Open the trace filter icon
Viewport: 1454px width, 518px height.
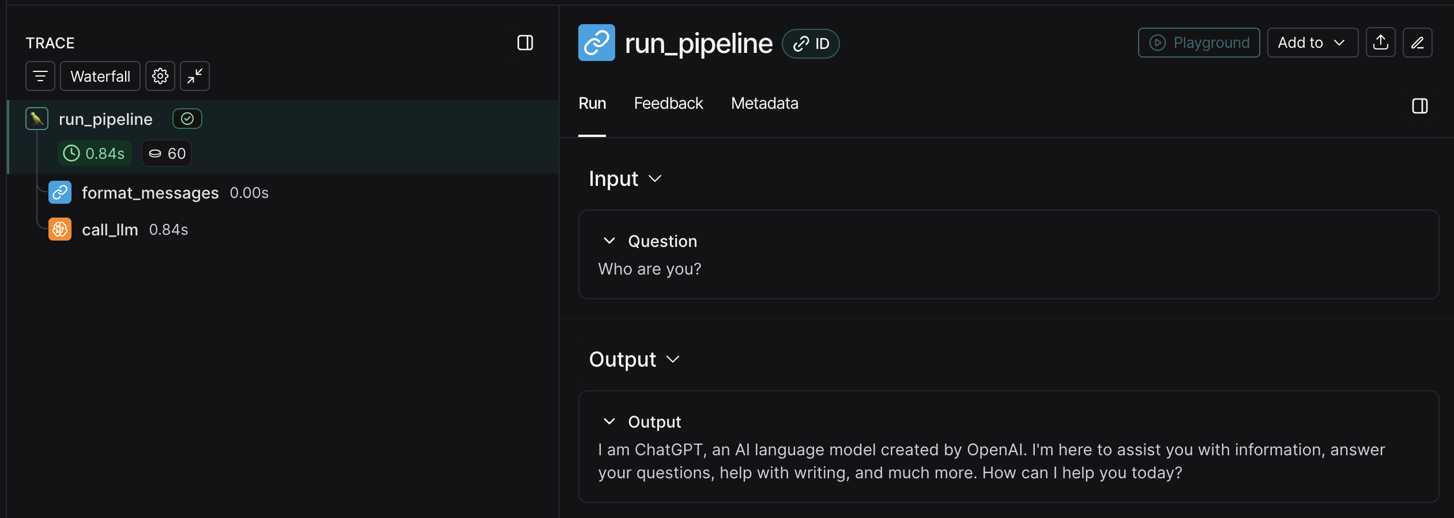coord(40,76)
